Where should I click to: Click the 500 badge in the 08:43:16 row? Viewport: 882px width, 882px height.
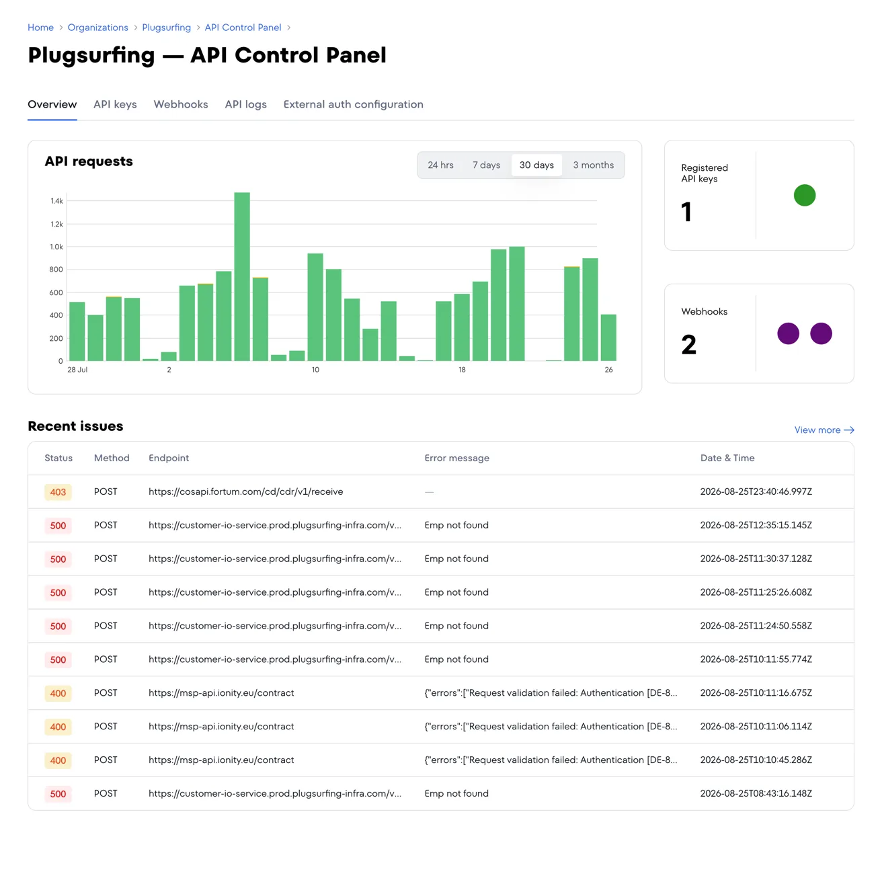tap(58, 794)
